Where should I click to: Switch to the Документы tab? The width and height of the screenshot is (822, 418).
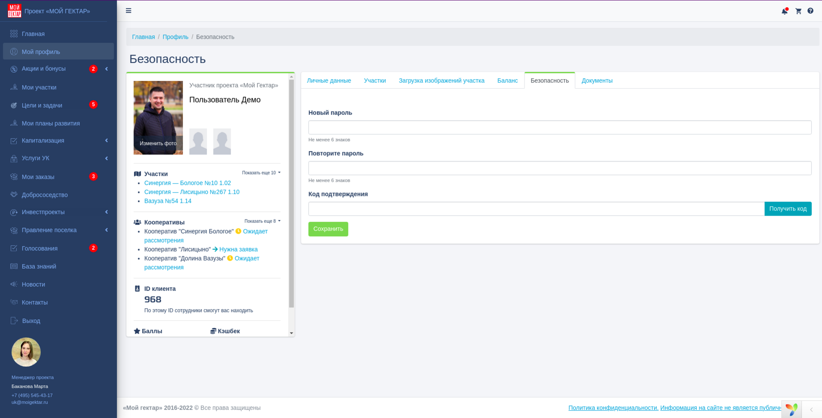click(x=597, y=80)
